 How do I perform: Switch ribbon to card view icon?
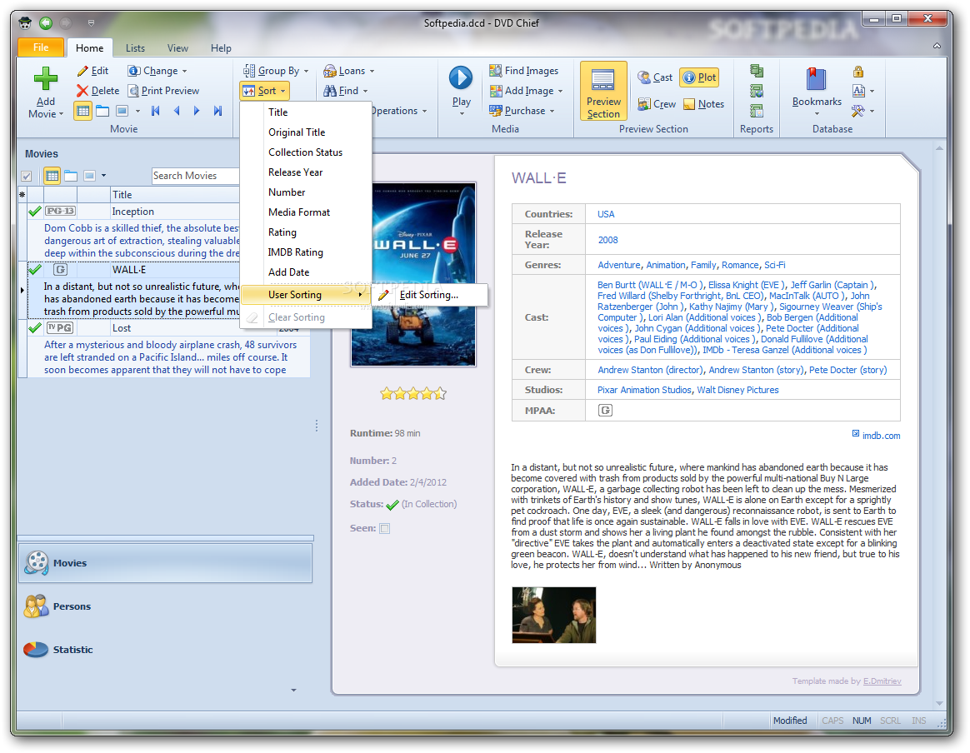tap(102, 112)
